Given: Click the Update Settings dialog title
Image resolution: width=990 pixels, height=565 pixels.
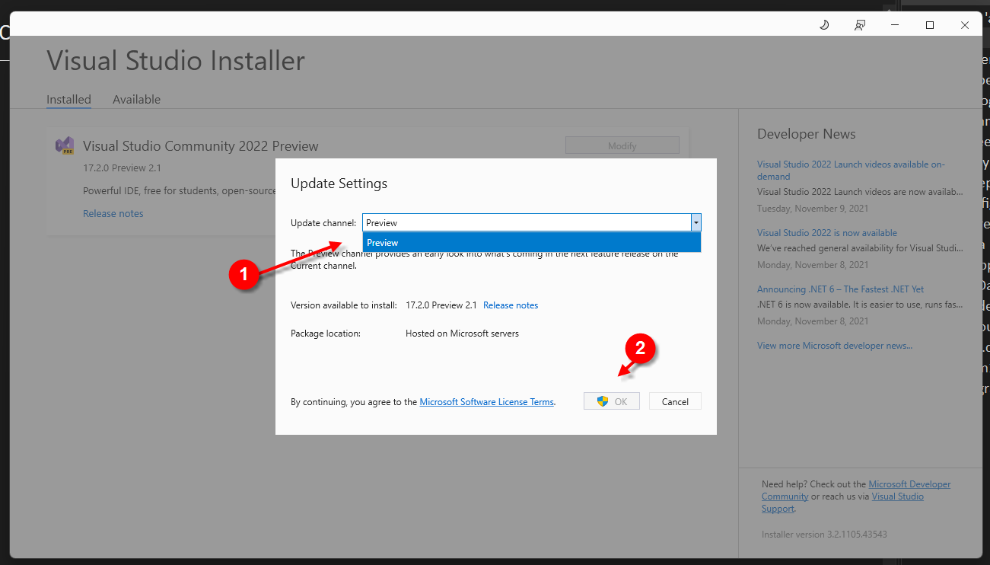Looking at the screenshot, I should point(339,184).
